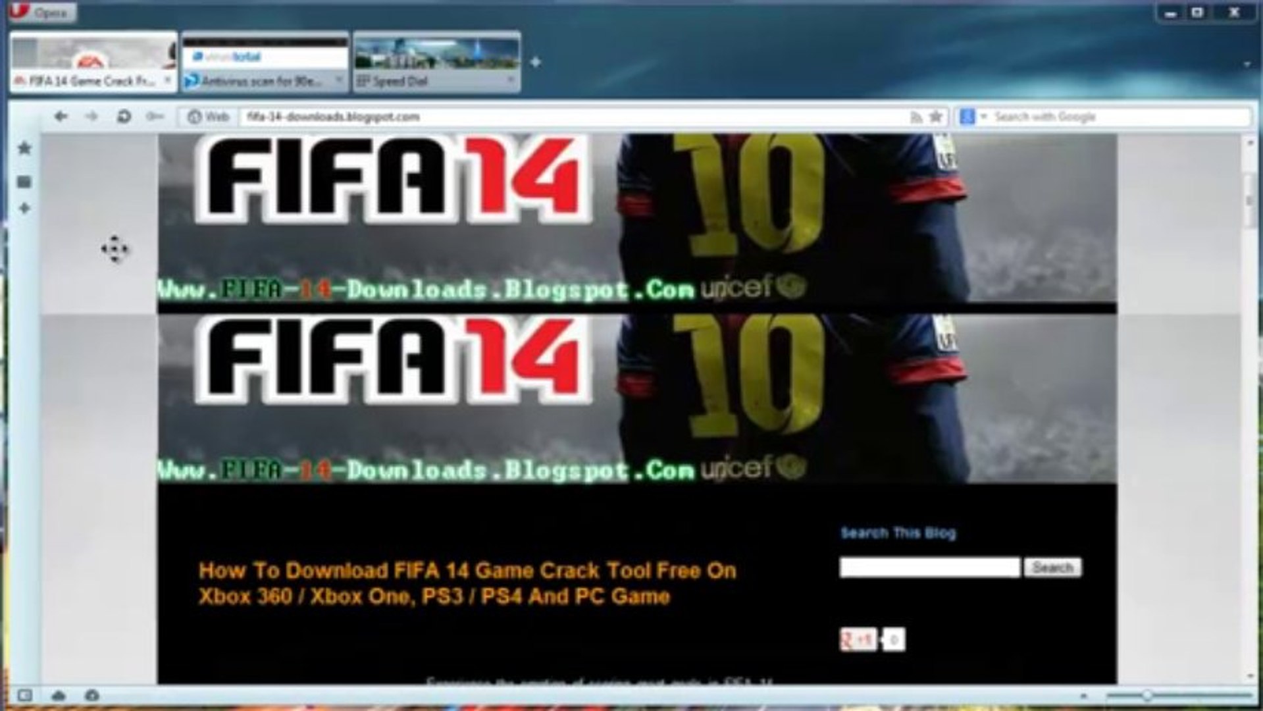Open the Bookmarks star panel in sidebar

click(x=24, y=148)
